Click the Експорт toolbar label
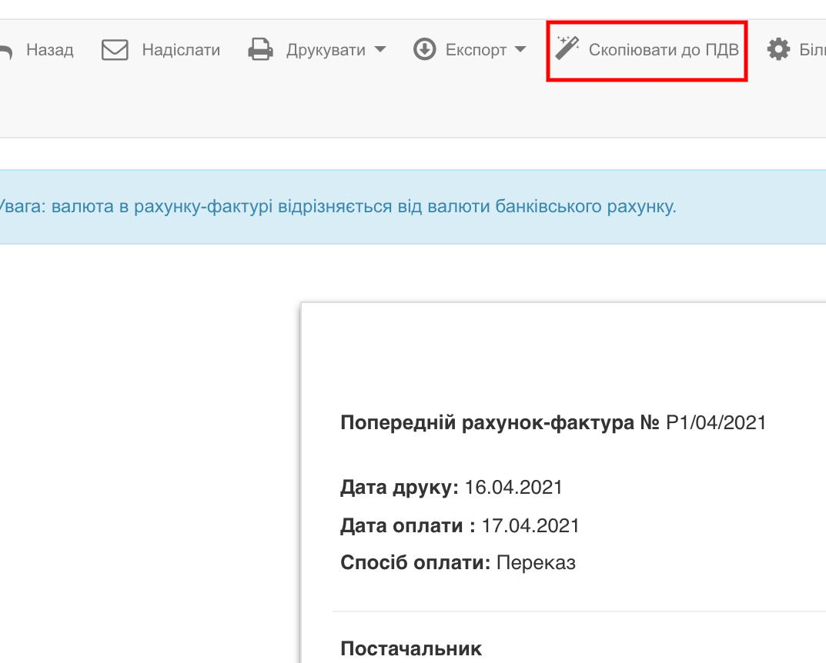Screen dimensions: 826x663 (475, 49)
